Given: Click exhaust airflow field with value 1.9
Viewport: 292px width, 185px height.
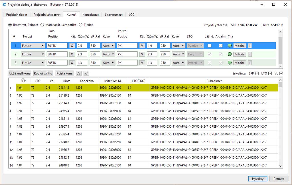Looking at the screenshot, I should point(152,46).
